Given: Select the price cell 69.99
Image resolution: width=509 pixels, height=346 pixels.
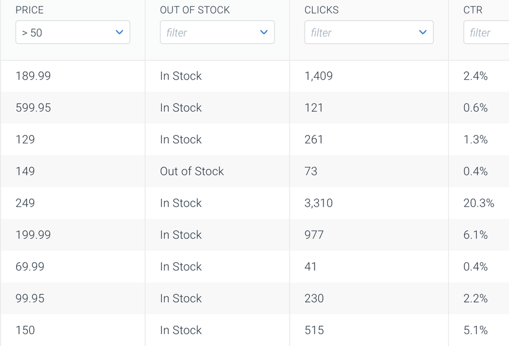Looking at the screenshot, I should pos(30,267).
